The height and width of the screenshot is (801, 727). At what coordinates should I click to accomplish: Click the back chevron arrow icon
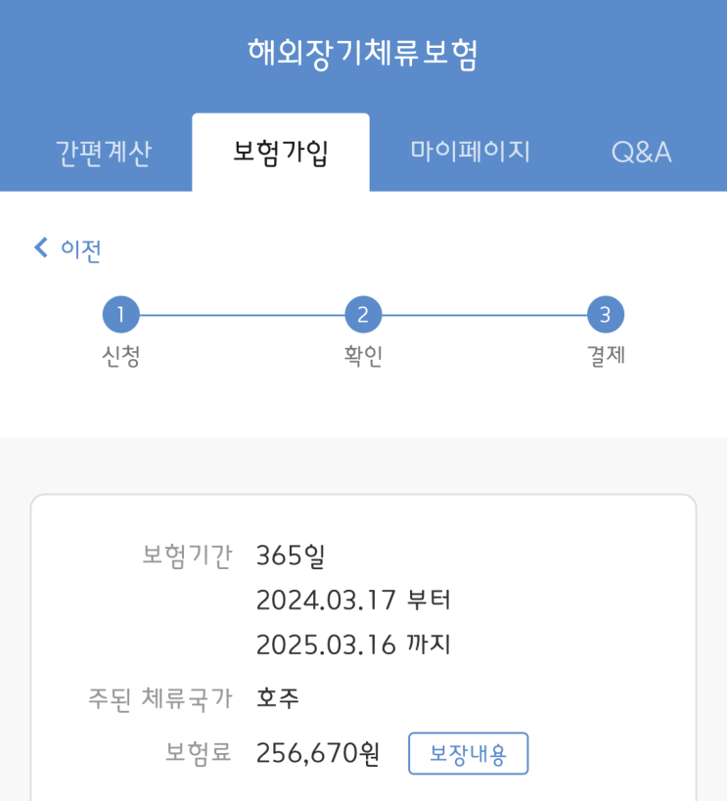(40, 248)
